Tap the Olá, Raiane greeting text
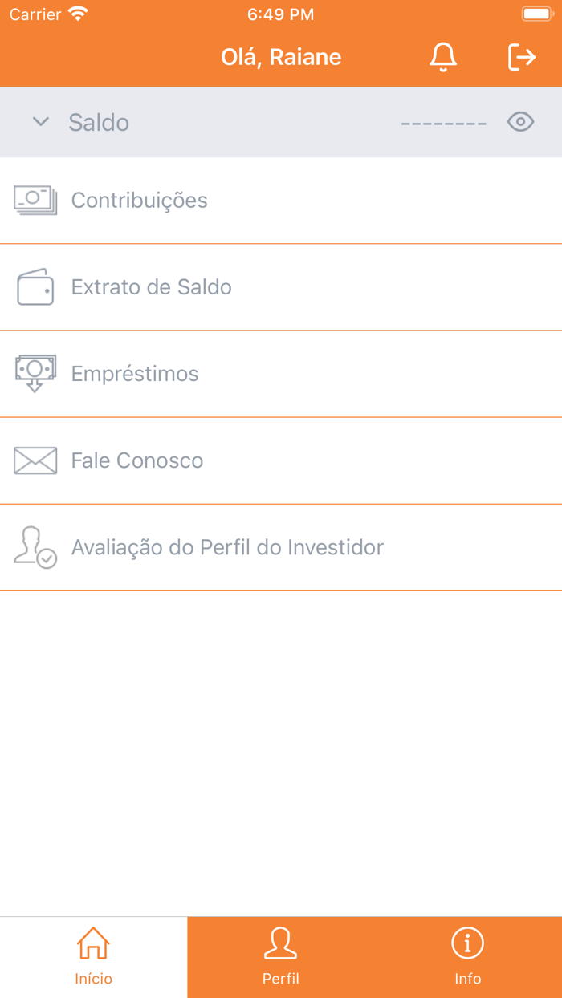 pos(281,57)
